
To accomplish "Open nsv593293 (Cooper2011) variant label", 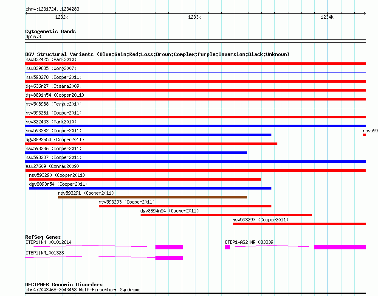I will (x=127, y=202).
